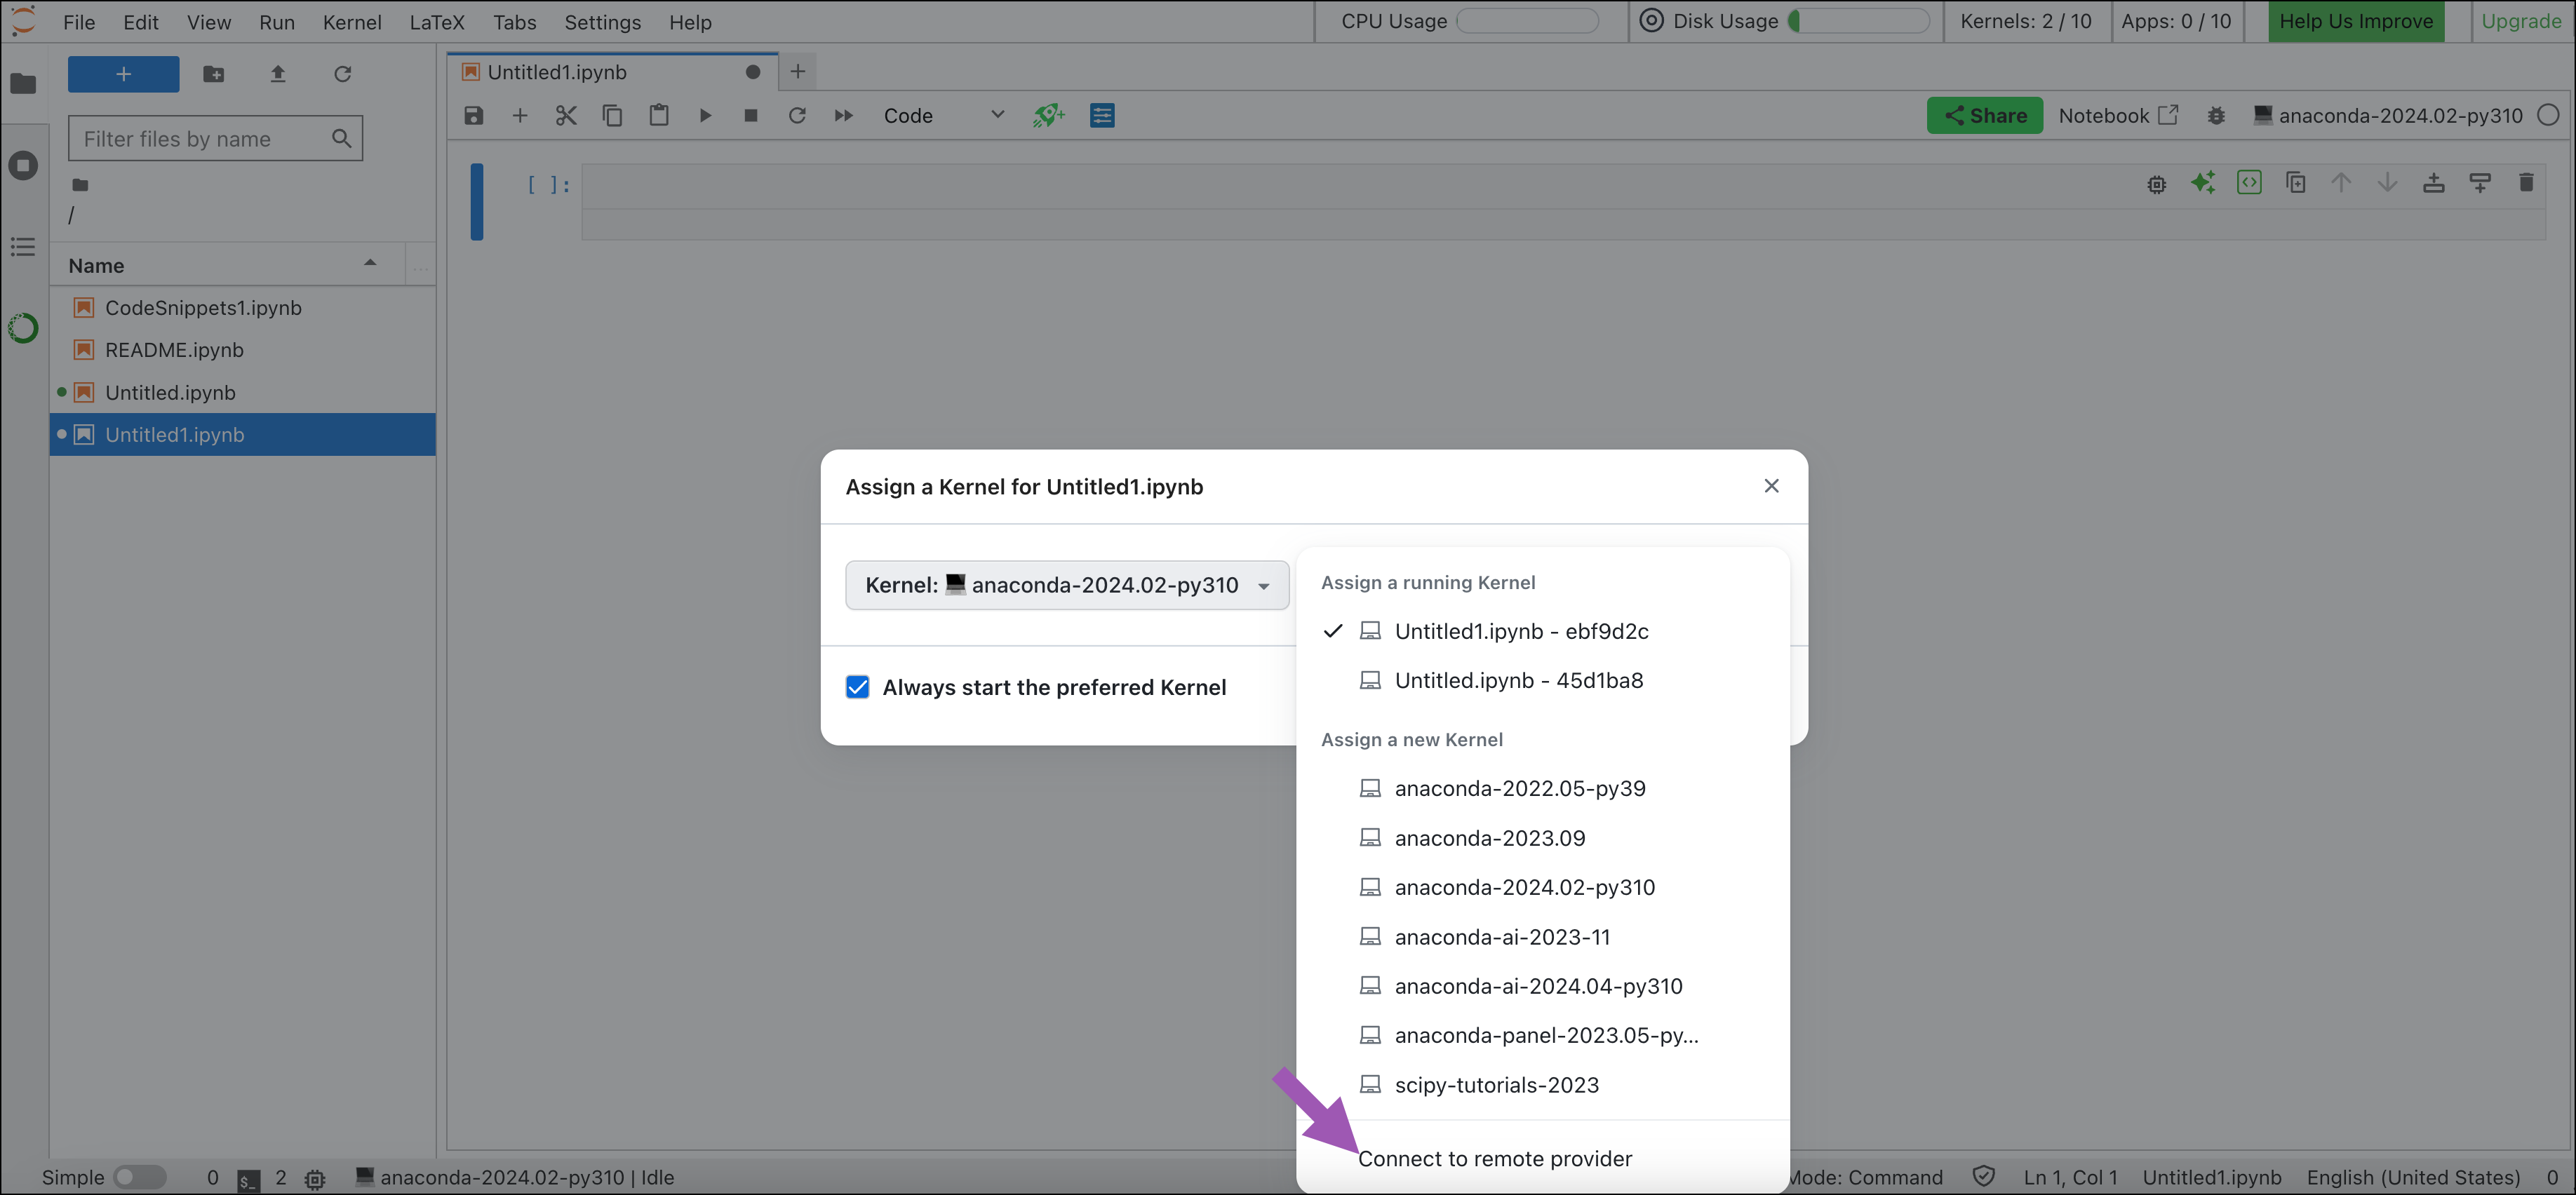The height and width of the screenshot is (1195, 2576).
Task: Upload files using the upload icon
Action: pyautogui.click(x=278, y=74)
